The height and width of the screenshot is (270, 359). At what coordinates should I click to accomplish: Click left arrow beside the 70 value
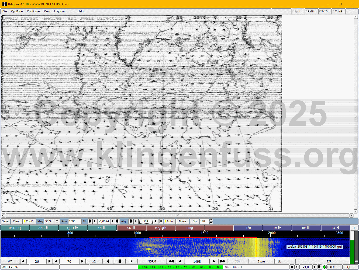56,261
